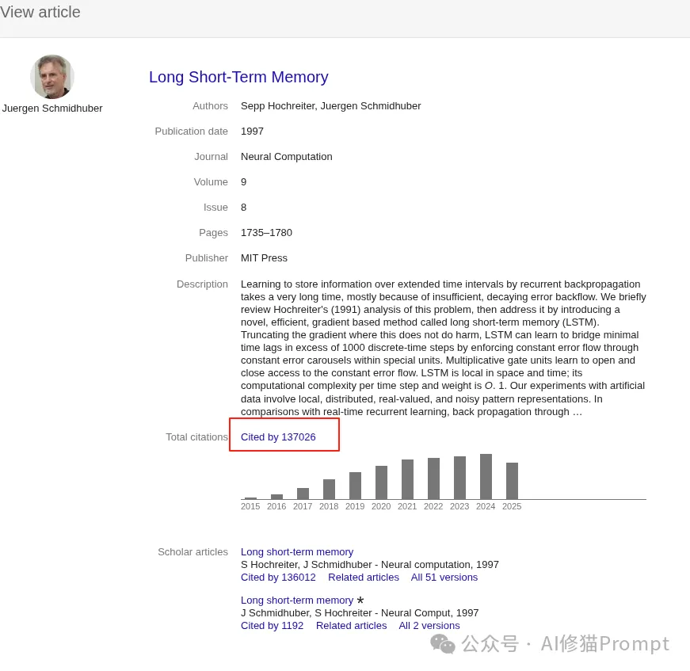The image size is (690, 671).
Task: Click the 2018 year label under the chart
Action: (329, 506)
